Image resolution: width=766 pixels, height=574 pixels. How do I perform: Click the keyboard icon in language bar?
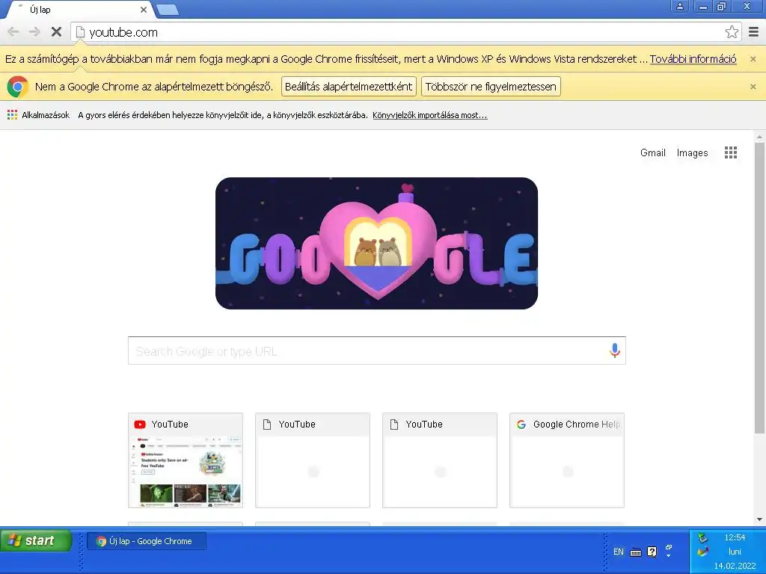pos(636,552)
